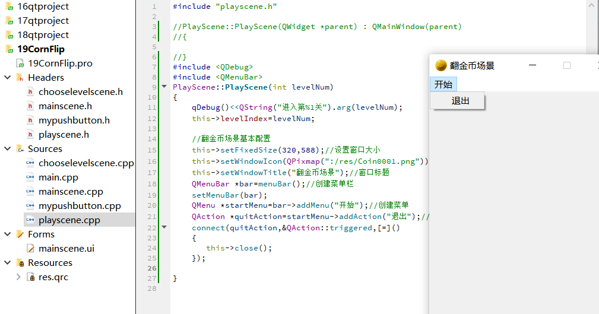Open mainscene.h header file
Image resolution: width=599 pixels, height=314 pixels.
pos(65,106)
